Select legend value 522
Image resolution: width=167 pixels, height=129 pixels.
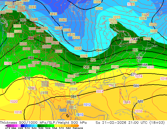coord(34,128)
